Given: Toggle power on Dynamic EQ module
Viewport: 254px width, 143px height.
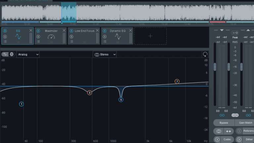Looking at the screenshot, I should pyautogui.click(x=105, y=31).
